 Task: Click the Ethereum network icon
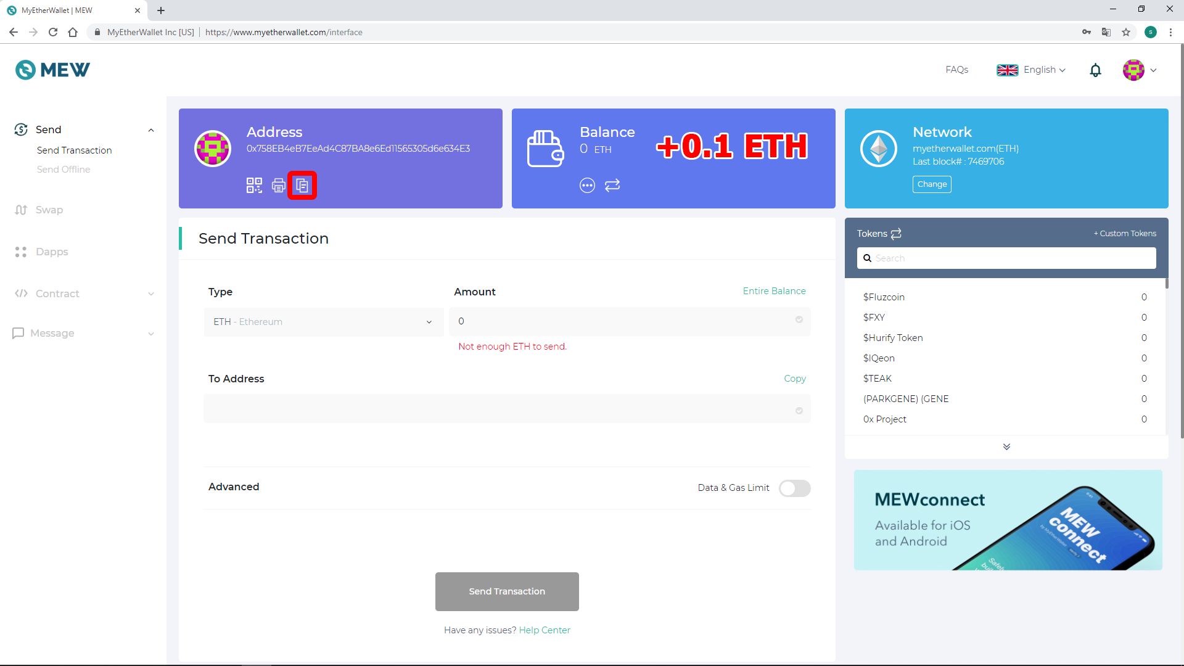879,148
